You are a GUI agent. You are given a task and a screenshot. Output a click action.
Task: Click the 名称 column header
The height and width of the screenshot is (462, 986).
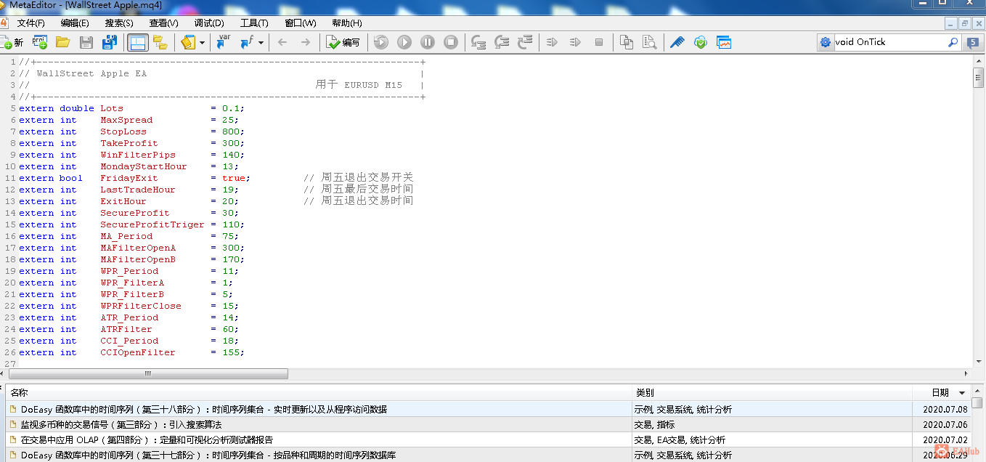319,392
